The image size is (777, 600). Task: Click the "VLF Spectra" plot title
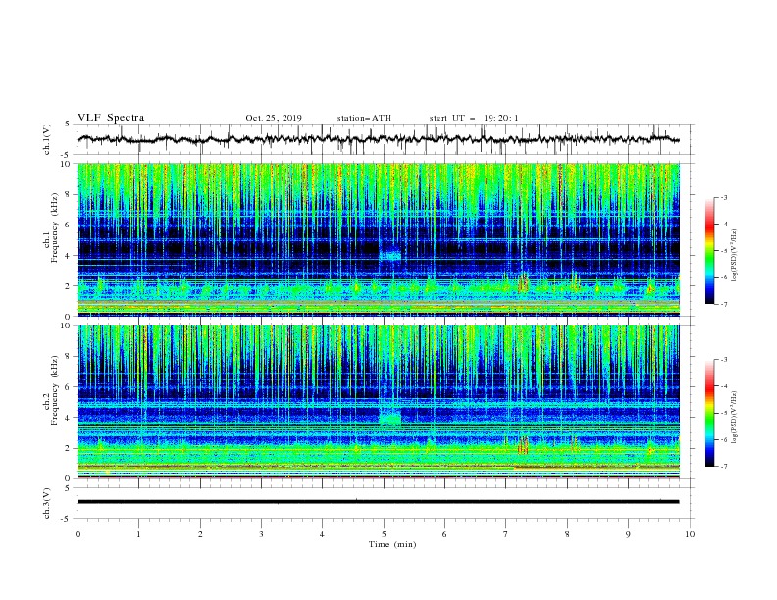tap(111, 118)
